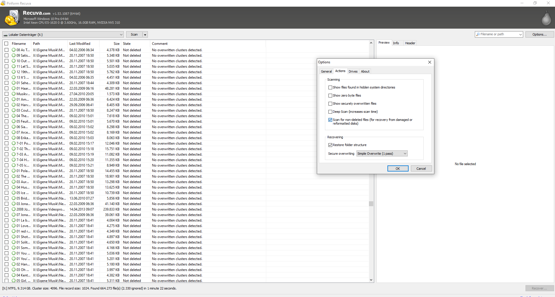Switch to the General tab in Options

click(326, 71)
